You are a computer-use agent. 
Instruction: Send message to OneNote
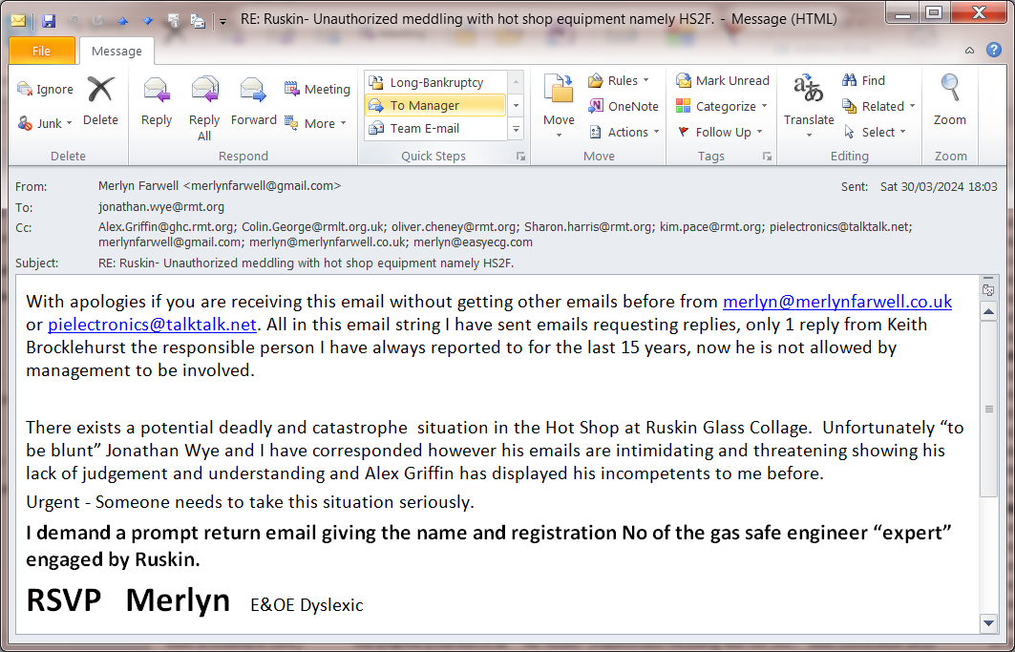[x=623, y=106]
